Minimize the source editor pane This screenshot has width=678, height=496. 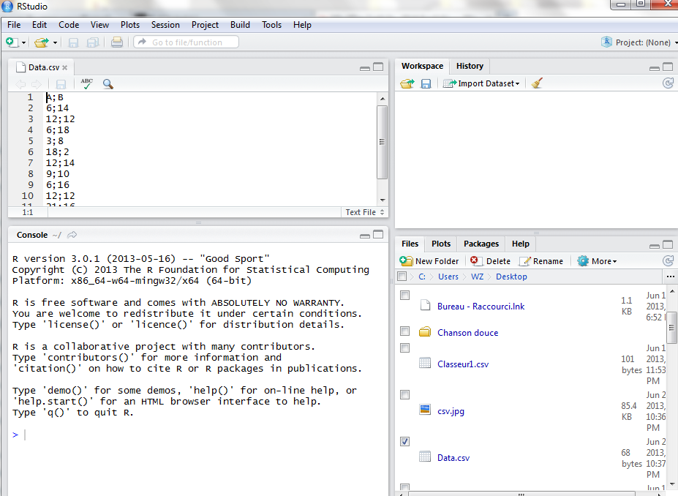365,67
